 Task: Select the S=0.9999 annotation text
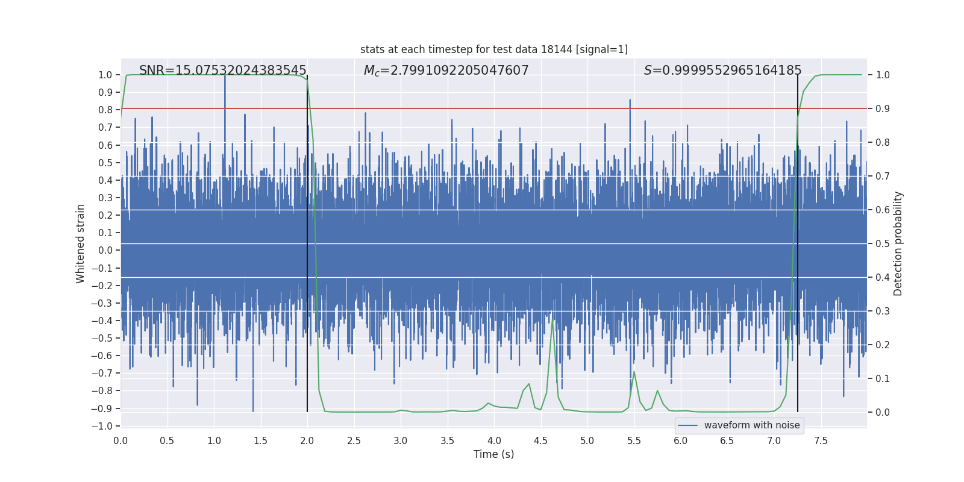coord(722,70)
